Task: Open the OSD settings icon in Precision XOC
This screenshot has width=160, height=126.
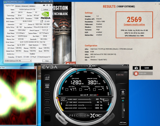Action: (x=47, y=86)
